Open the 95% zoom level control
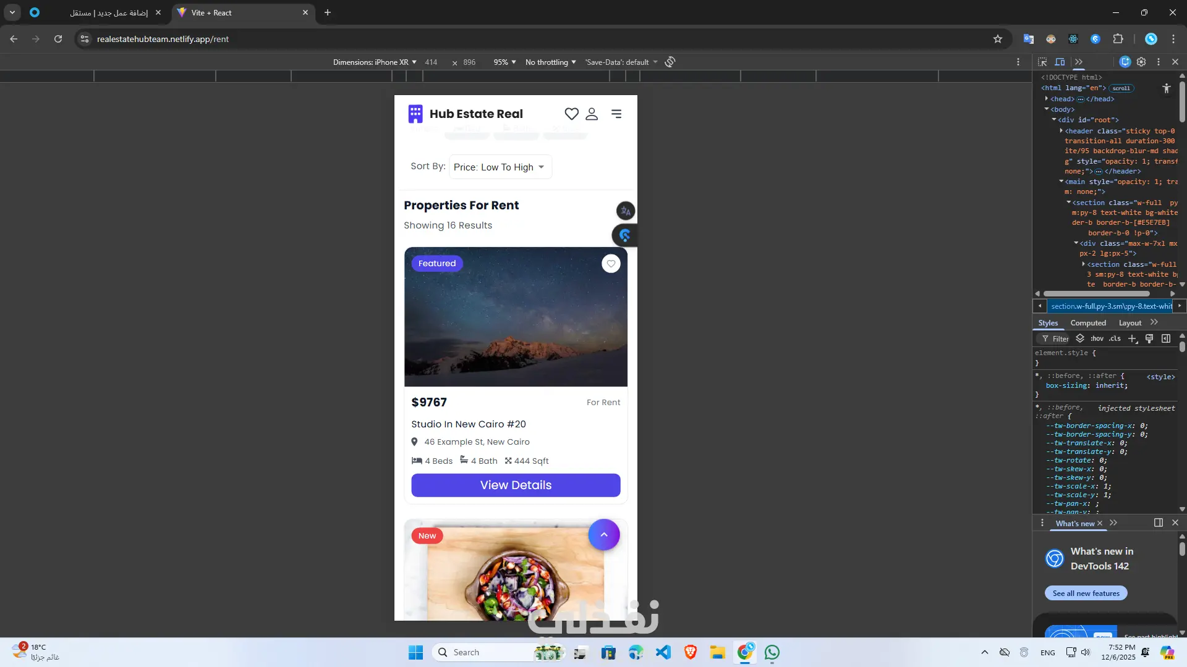The height and width of the screenshot is (667, 1187). (x=504, y=62)
